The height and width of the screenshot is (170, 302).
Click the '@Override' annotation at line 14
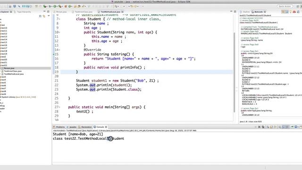[x=92, y=50]
